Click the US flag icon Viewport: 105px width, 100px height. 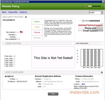coord(21,32)
